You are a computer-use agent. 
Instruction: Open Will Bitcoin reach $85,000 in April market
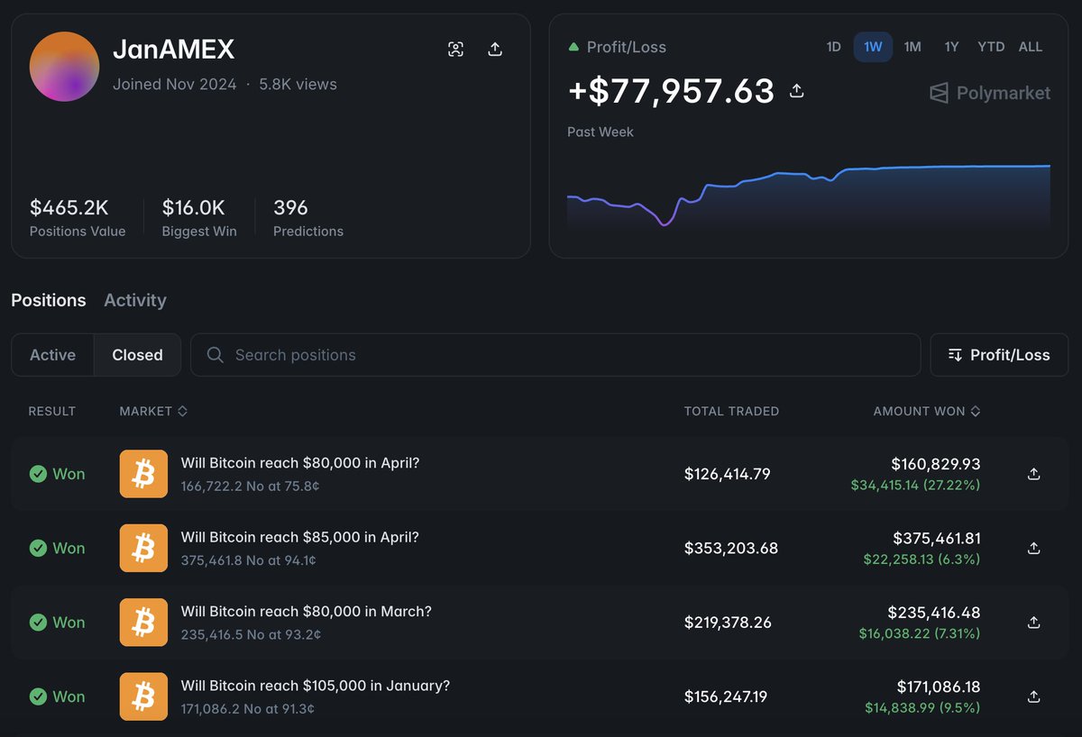coord(300,537)
